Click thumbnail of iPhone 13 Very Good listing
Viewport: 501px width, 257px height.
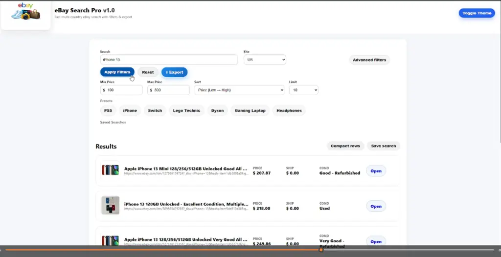coord(110,240)
